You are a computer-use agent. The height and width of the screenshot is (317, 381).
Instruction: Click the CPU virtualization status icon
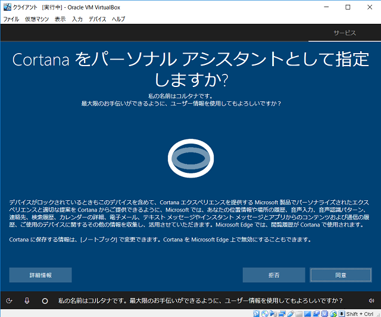(324, 313)
